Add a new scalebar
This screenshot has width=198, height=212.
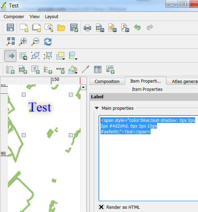60,71
